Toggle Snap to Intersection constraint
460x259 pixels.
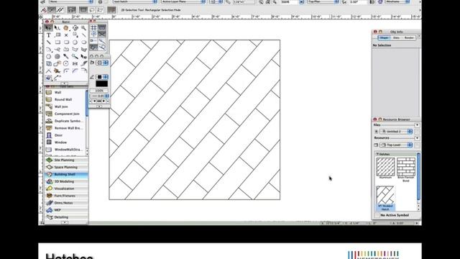tap(102, 34)
